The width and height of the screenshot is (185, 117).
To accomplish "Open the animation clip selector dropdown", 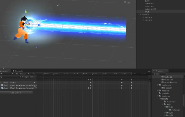I will coord(11,77).
